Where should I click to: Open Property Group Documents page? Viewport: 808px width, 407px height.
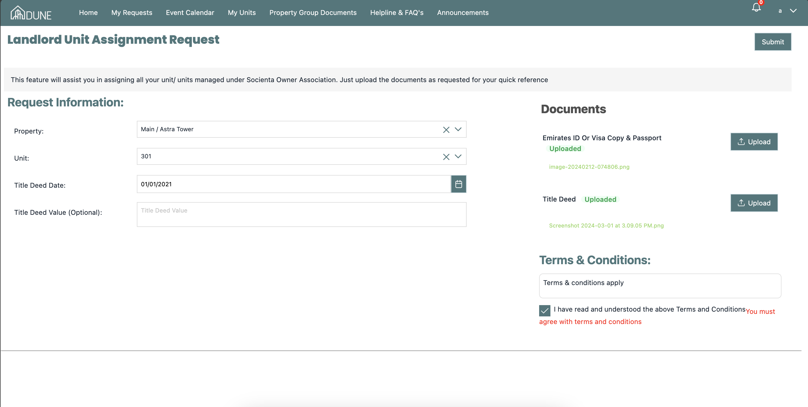(313, 12)
